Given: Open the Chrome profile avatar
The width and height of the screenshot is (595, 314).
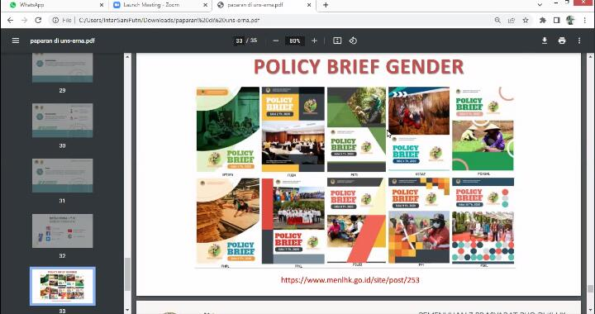Looking at the screenshot, I should 570,20.
